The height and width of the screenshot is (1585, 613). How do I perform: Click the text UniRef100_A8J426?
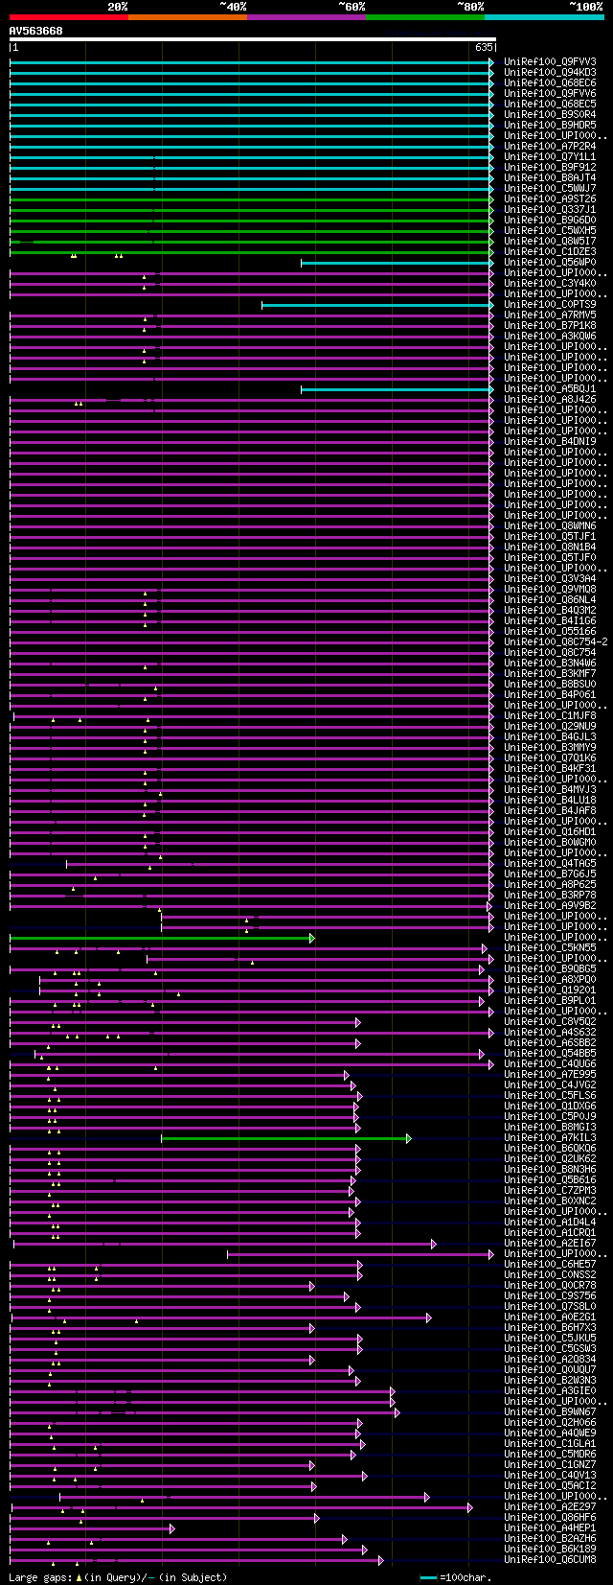click(550, 399)
